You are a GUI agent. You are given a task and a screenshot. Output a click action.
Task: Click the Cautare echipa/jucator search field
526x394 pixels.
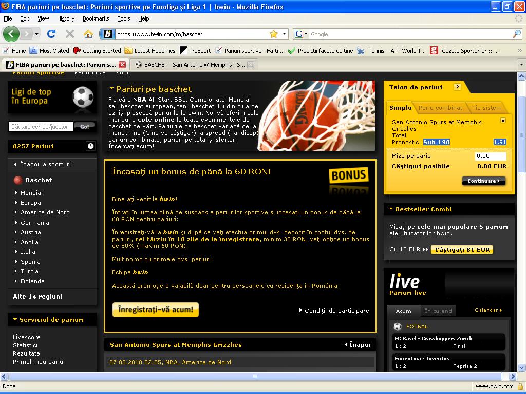tap(41, 127)
